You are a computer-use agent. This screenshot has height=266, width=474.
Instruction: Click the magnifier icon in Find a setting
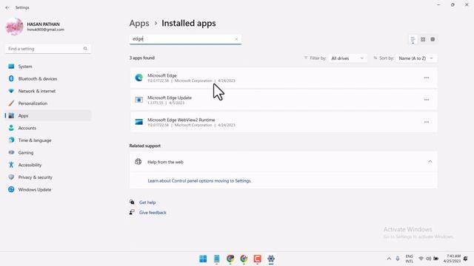click(85, 49)
